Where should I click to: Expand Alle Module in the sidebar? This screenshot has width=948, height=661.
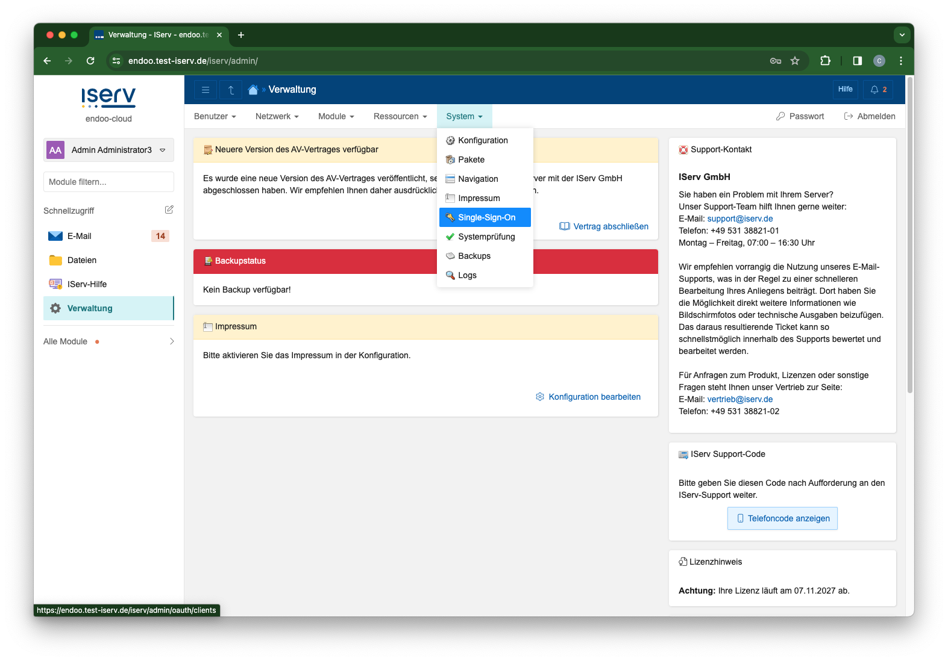(x=108, y=341)
